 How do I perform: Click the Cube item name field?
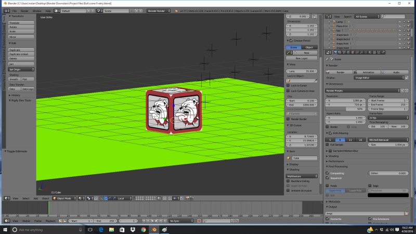pyautogui.click(x=305, y=158)
